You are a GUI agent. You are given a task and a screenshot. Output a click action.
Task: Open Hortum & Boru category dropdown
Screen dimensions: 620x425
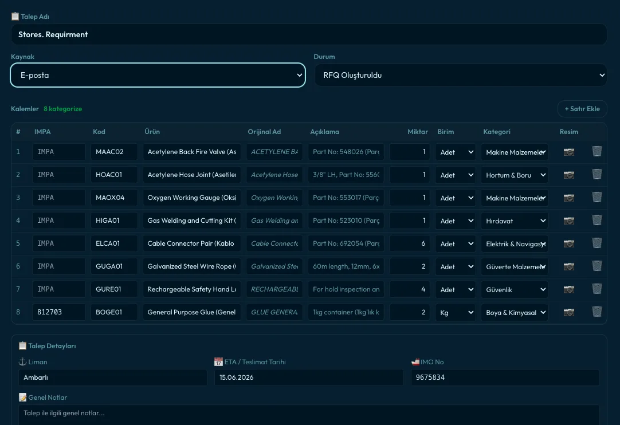click(x=515, y=175)
